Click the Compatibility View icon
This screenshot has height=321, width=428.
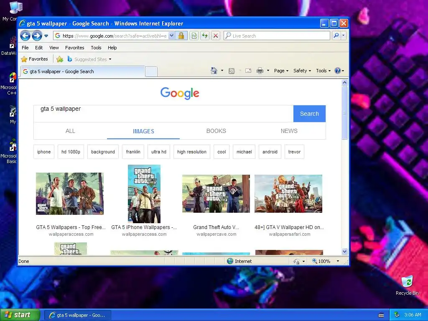coord(194,36)
